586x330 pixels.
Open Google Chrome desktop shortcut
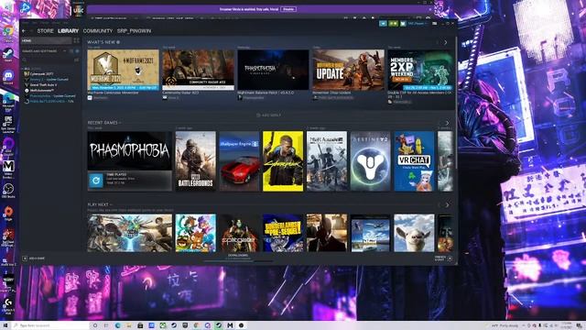pyautogui.click(x=8, y=33)
